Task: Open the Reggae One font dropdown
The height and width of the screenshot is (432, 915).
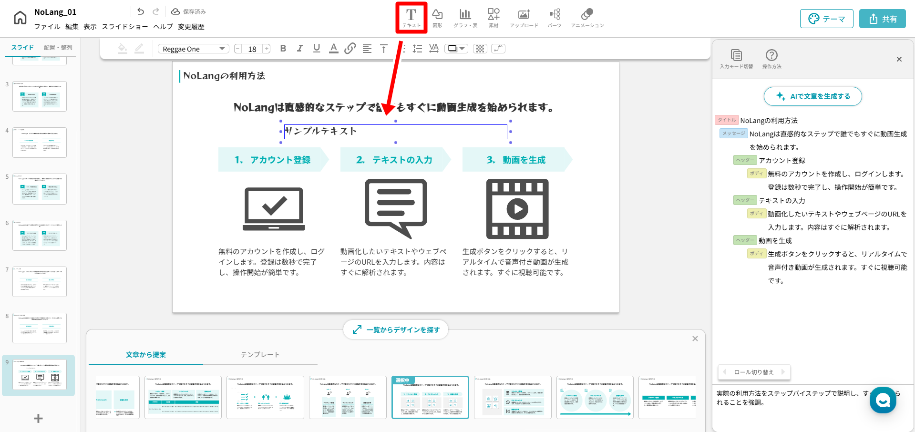Action: (193, 49)
